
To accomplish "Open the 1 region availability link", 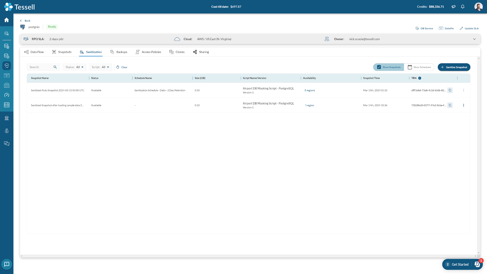I will click(310, 105).
